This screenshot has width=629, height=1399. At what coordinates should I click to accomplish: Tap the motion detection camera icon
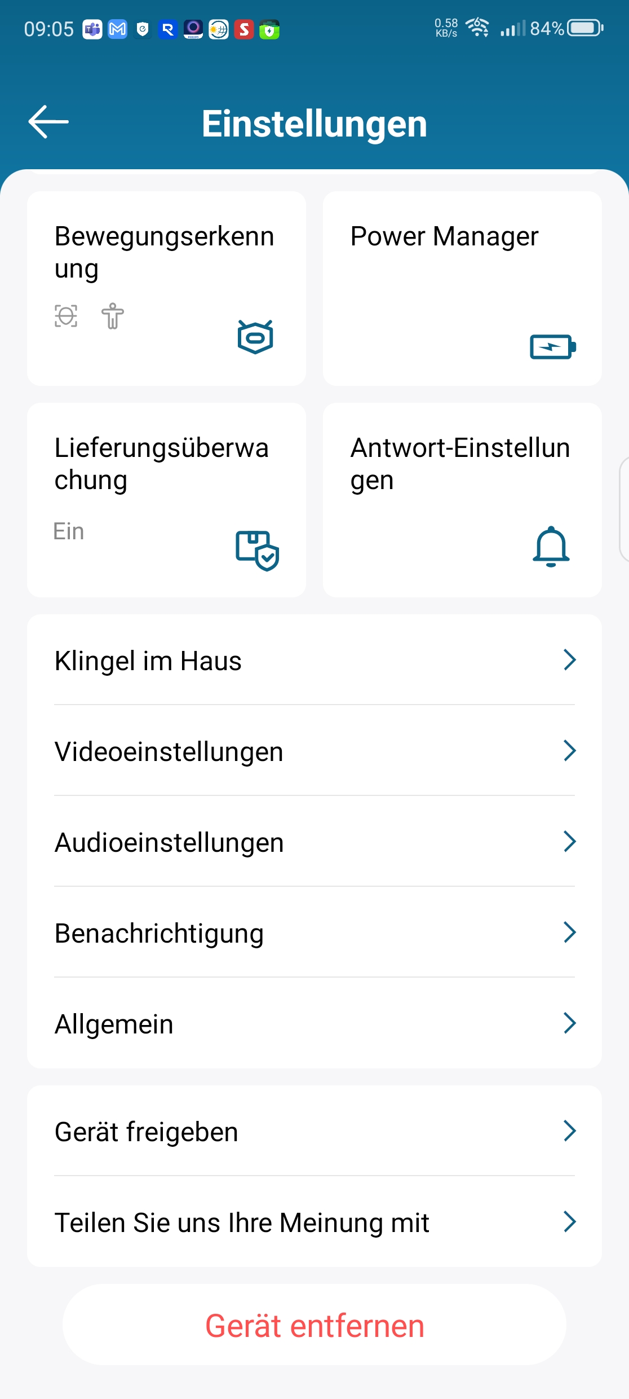pos(255,337)
